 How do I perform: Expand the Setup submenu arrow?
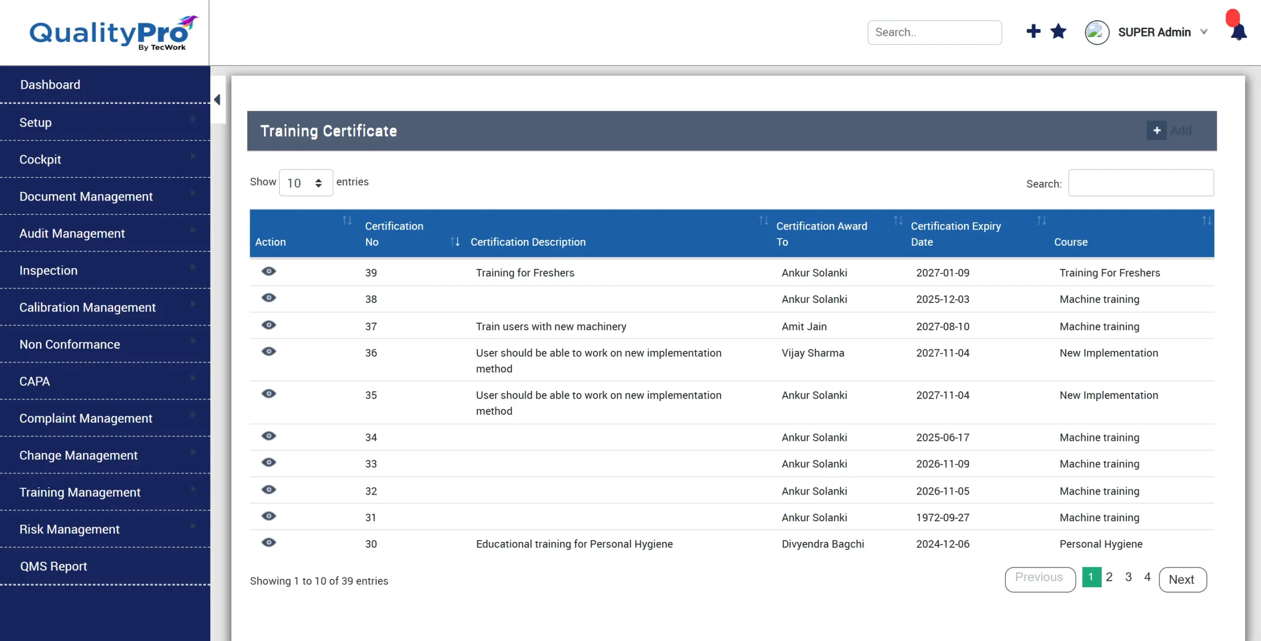coord(193,119)
